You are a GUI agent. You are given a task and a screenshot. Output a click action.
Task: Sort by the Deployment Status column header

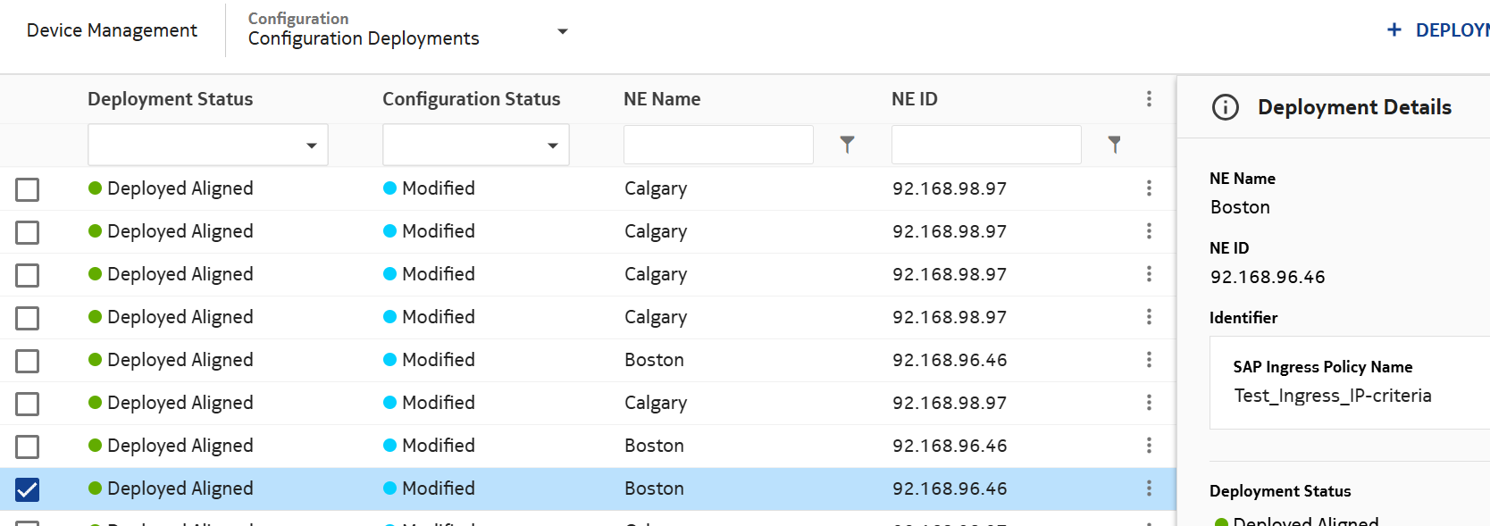[170, 99]
